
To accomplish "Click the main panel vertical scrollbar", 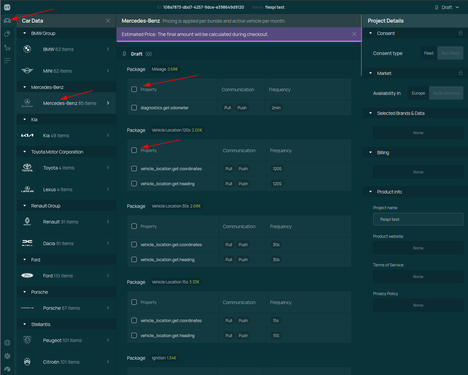I will click(361, 45).
